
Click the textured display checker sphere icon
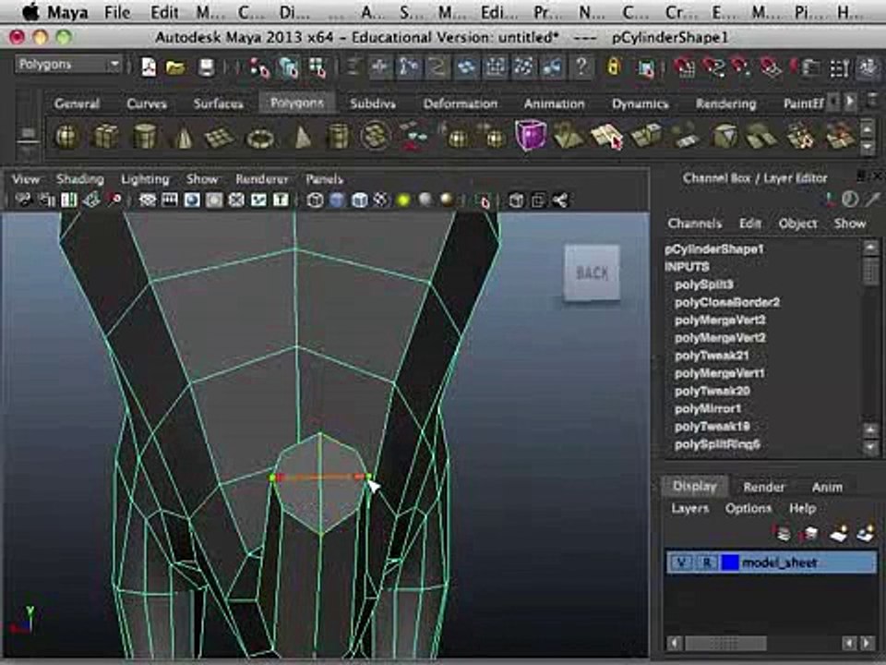381,199
